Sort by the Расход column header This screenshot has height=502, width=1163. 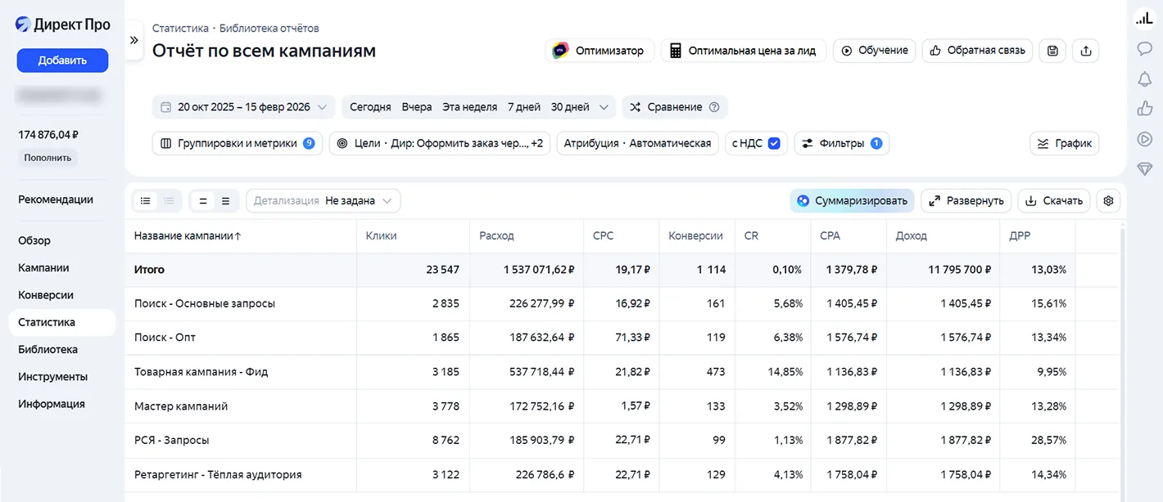tap(497, 235)
